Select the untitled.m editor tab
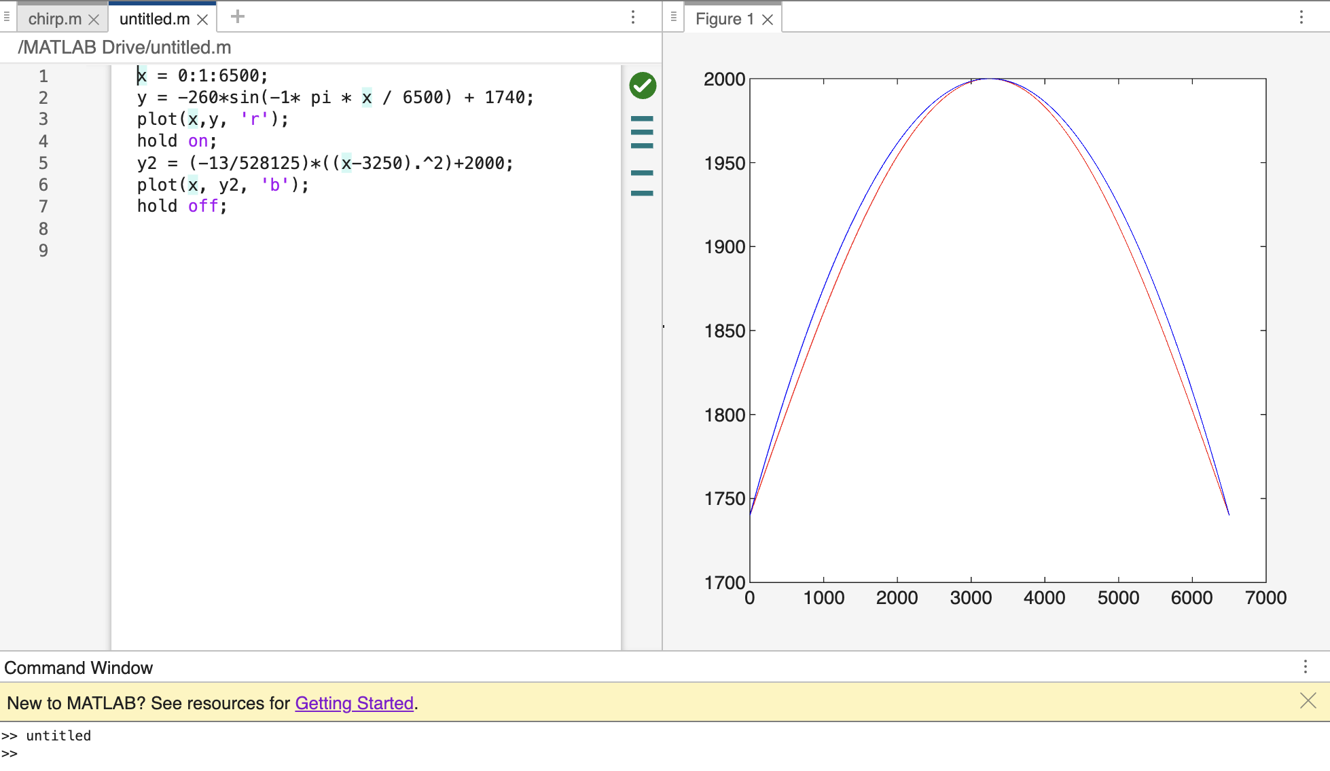This screenshot has height=771, width=1330. [x=154, y=19]
